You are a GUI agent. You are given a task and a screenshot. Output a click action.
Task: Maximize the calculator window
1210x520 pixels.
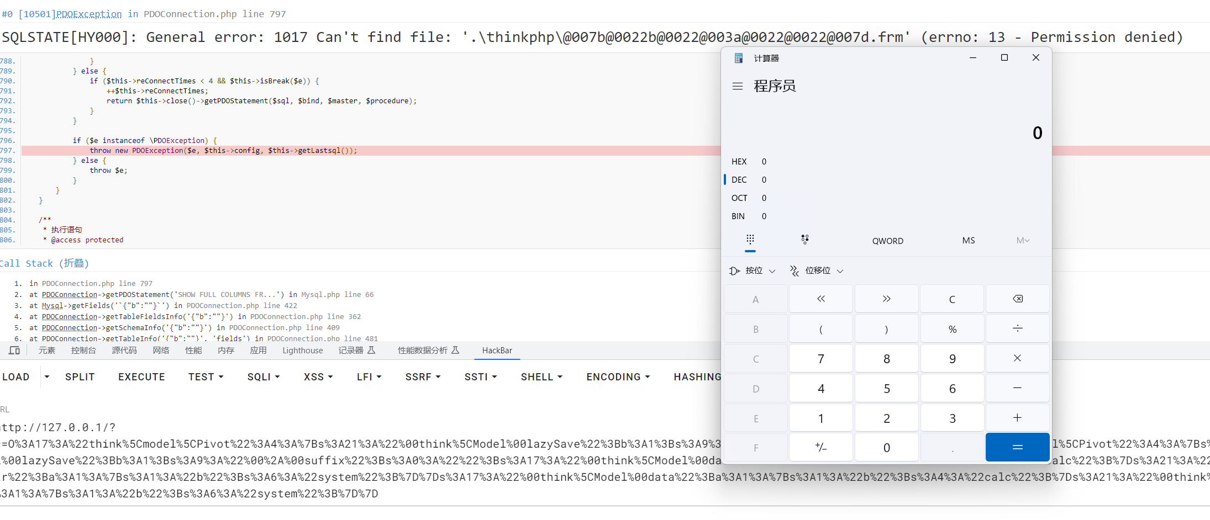click(1004, 57)
